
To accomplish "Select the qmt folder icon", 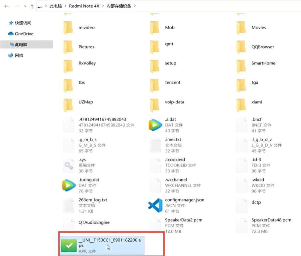I will point(155,47).
